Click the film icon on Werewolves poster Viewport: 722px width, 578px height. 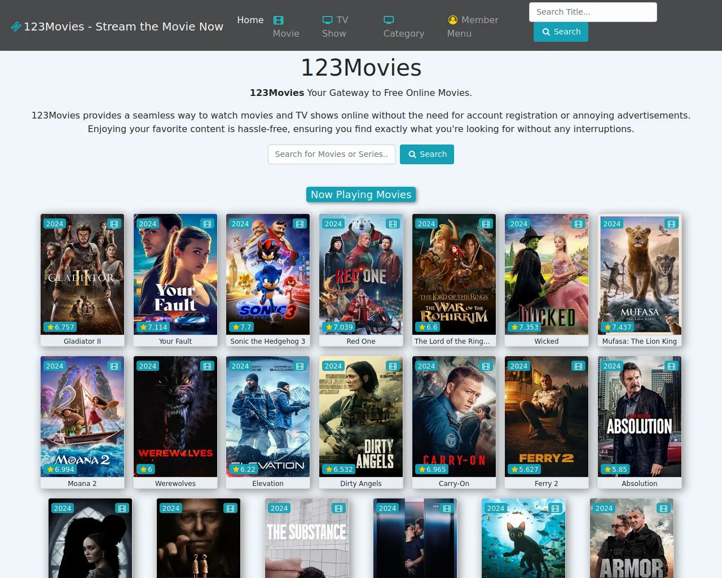pos(208,366)
